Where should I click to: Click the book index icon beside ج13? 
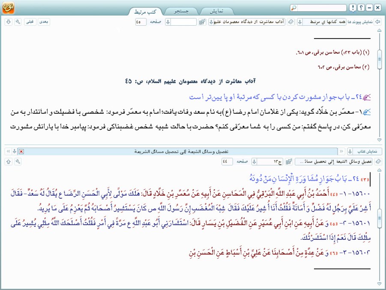289,162
